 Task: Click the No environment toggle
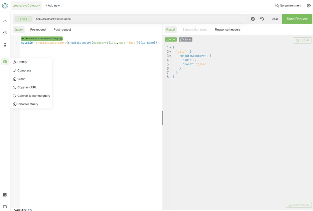tap(288, 5)
